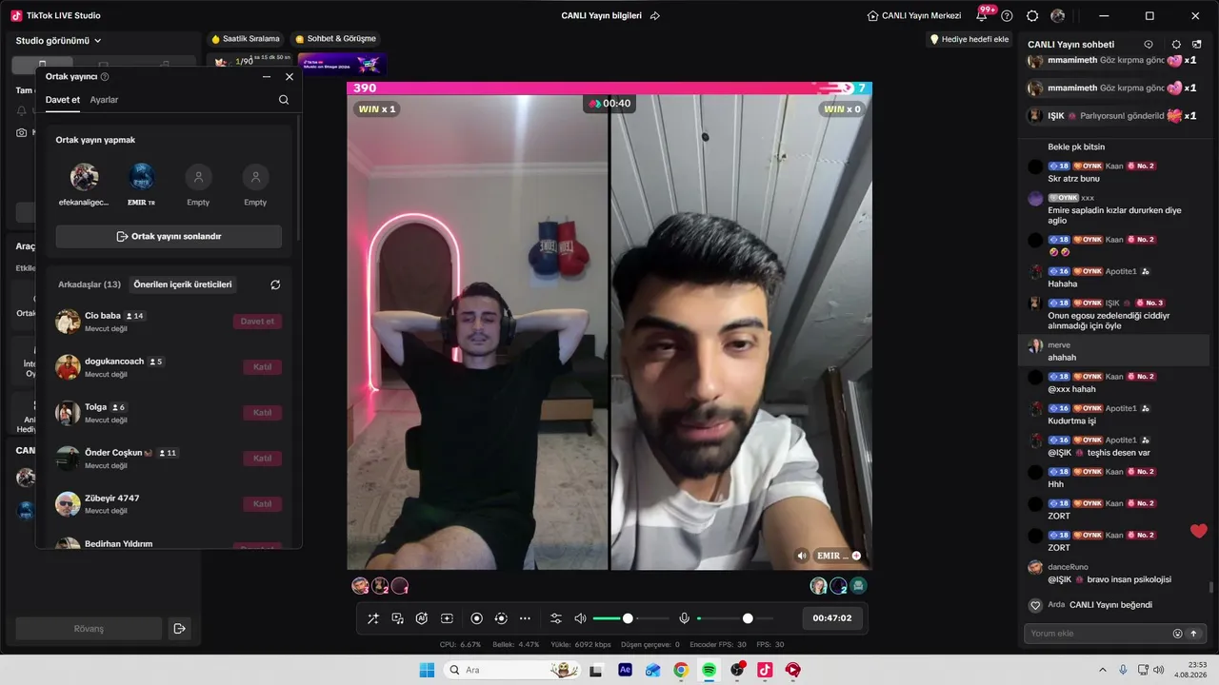
Task: Switch to the Ayarlar tab
Action: coord(104,100)
